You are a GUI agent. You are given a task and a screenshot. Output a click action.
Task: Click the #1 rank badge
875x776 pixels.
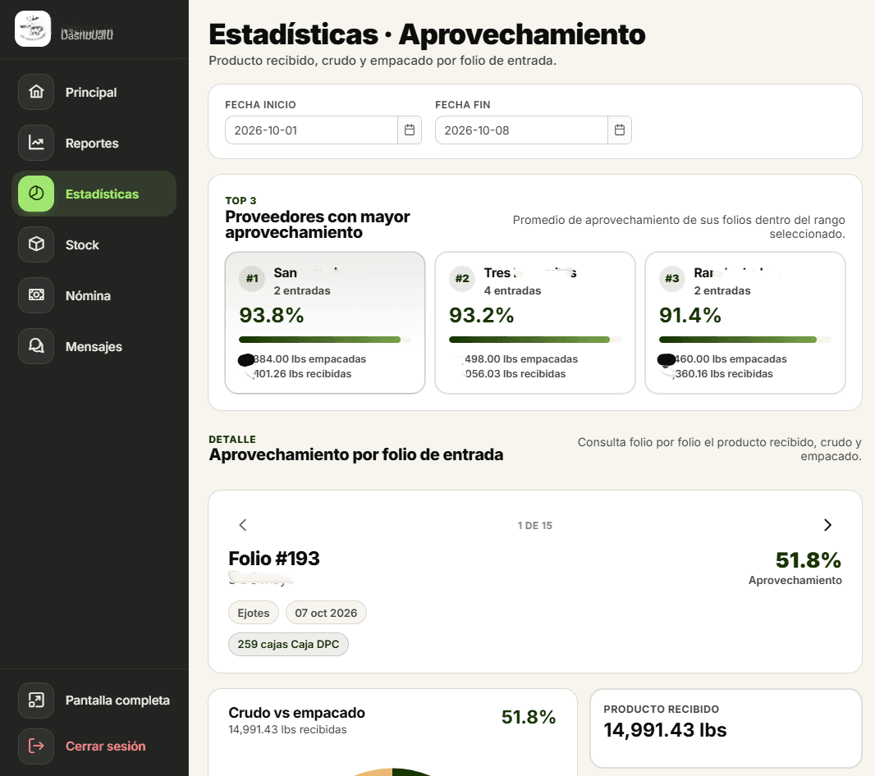pyautogui.click(x=252, y=278)
